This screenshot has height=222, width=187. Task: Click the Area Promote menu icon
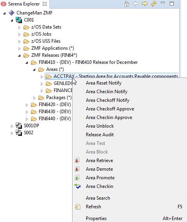(77, 178)
